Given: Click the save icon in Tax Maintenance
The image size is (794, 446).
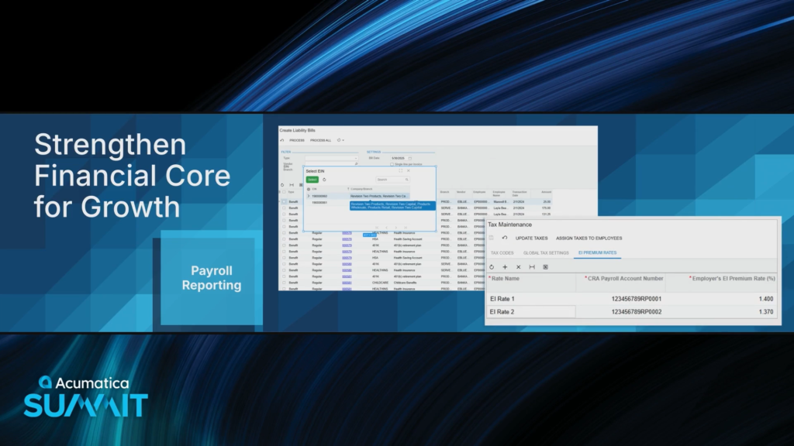Looking at the screenshot, I should click(492, 238).
